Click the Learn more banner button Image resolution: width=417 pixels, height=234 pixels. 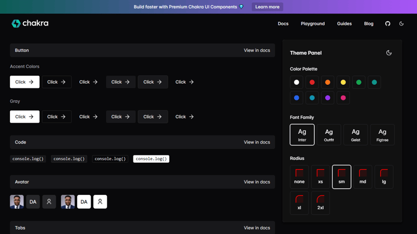tap(267, 7)
